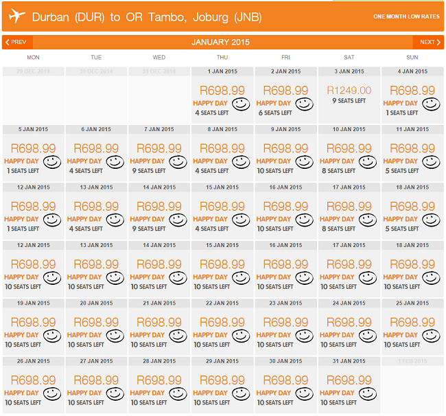Select the R698.99 price on 22 Jan 2015
The width and height of the screenshot is (446, 416).
[222, 323]
